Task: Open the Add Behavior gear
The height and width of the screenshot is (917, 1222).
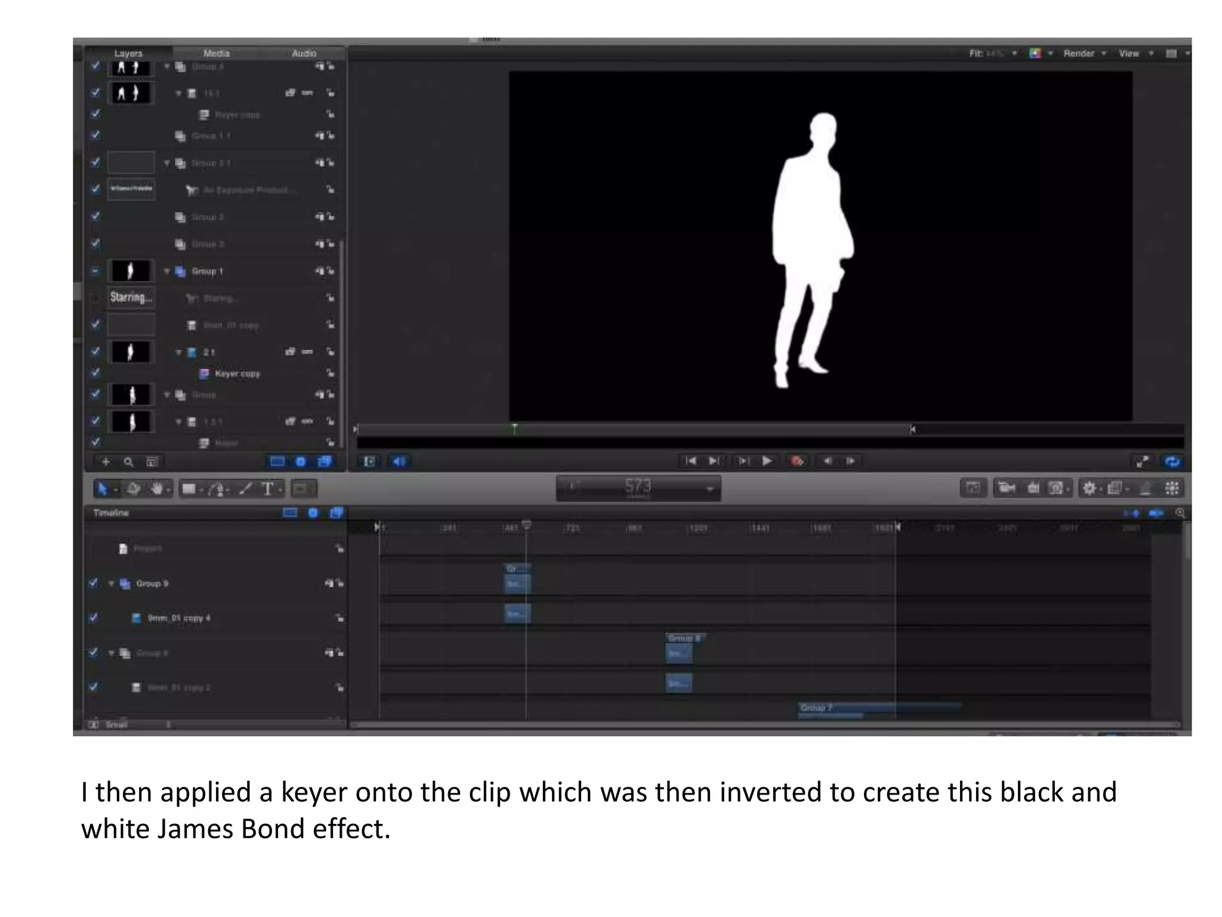Action: [1090, 488]
